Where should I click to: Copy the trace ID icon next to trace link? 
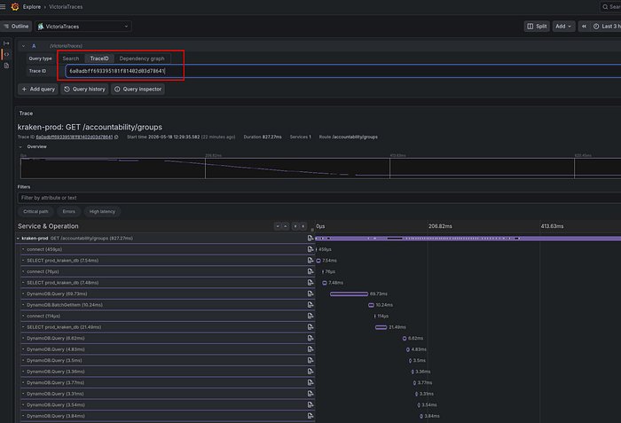(x=116, y=137)
